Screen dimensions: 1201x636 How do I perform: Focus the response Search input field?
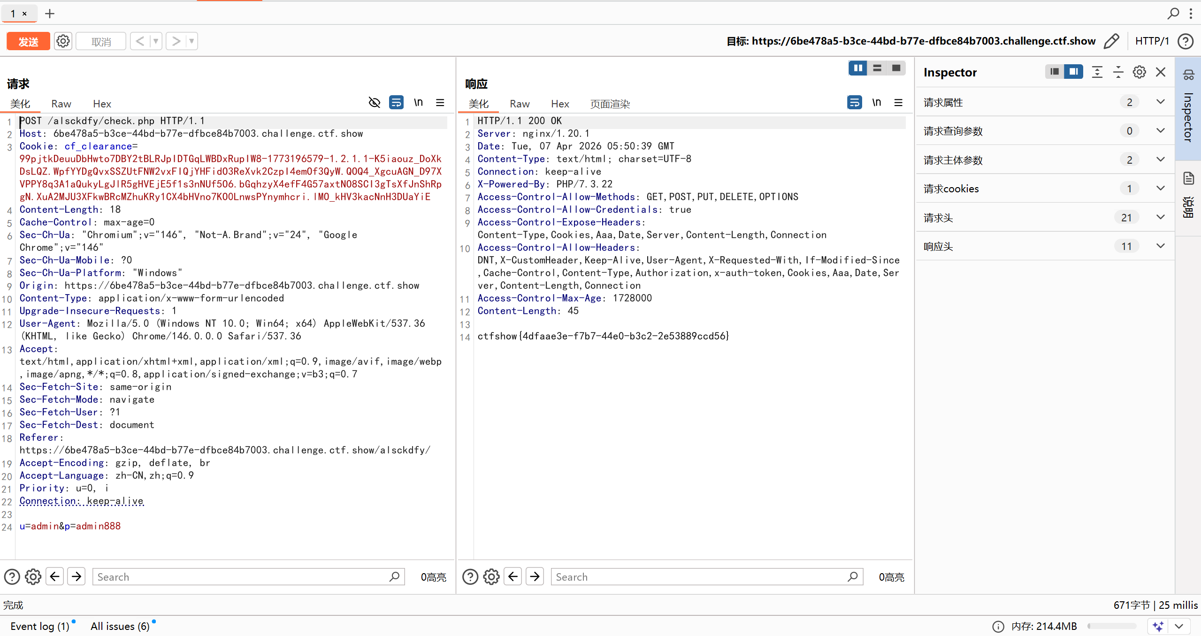point(699,577)
